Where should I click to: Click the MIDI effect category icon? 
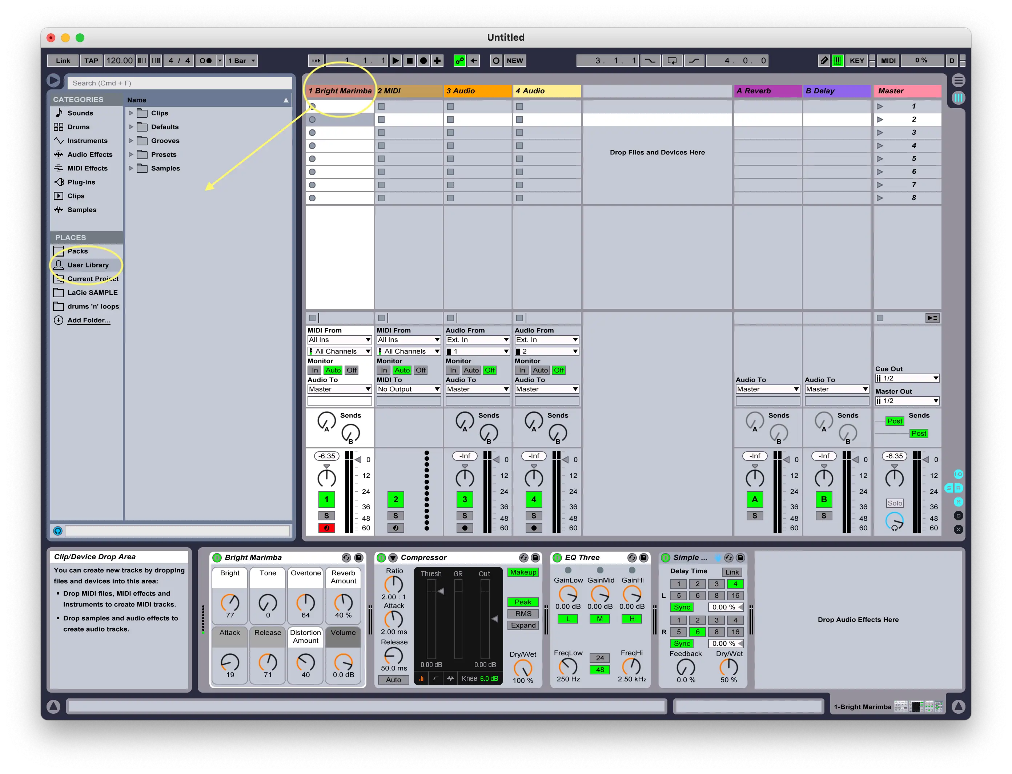click(x=57, y=168)
